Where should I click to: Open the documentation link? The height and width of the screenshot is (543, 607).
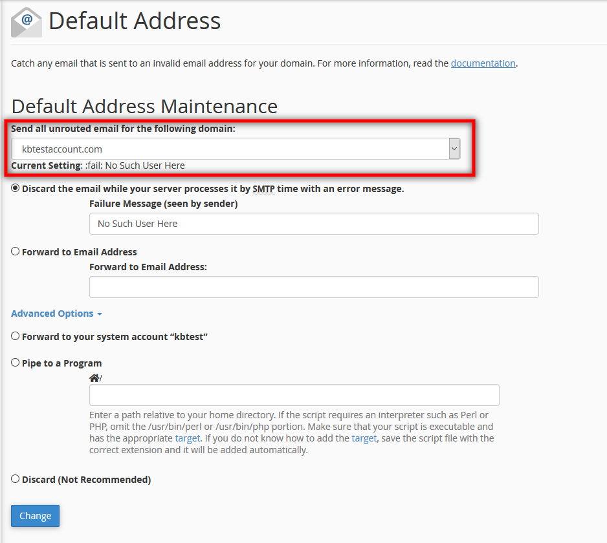483,63
